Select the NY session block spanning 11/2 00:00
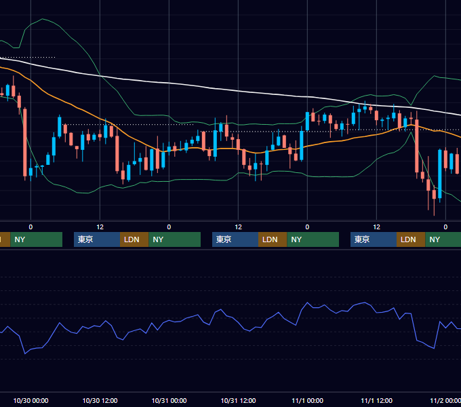Image resolution: width=461 pixels, height=407 pixels. click(x=443, y=239)
